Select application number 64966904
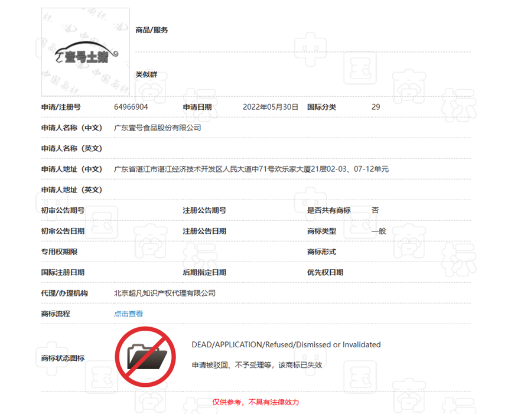511x414 pixels. [131, 107]
